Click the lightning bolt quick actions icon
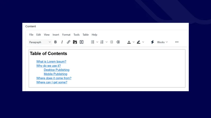The image size is (211, 118). (x=152, y=42)
